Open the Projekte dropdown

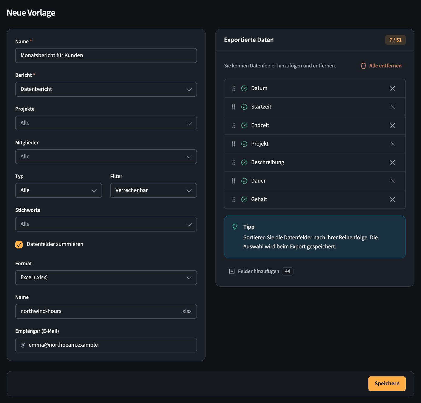106,123
